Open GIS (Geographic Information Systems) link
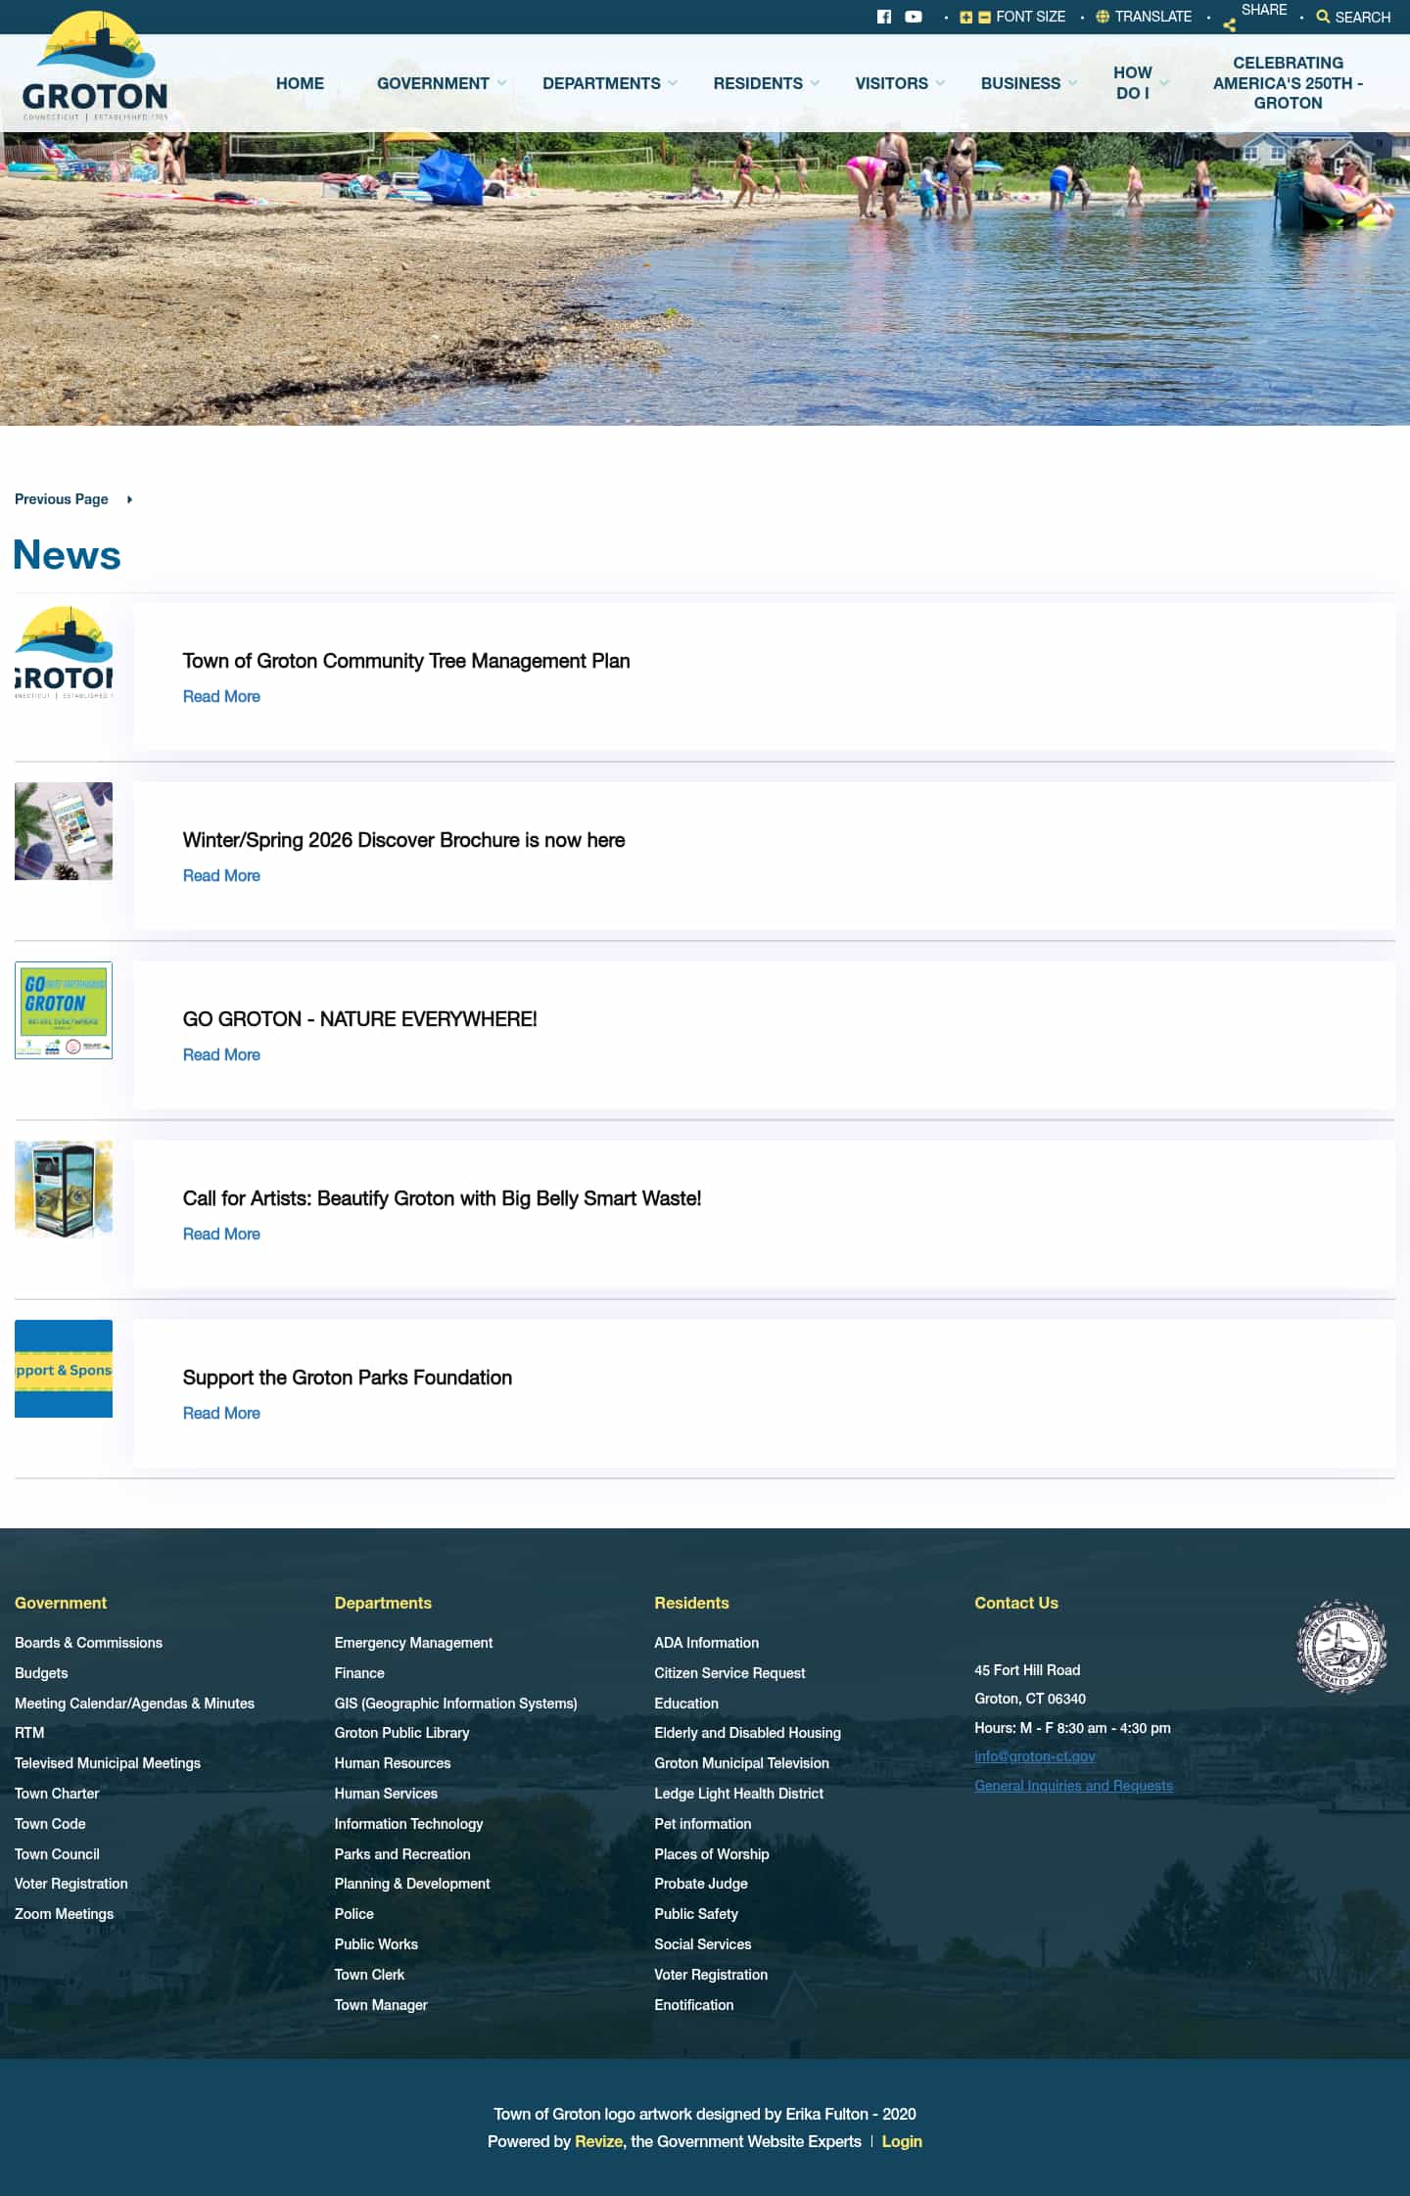 click(455, 1704)
